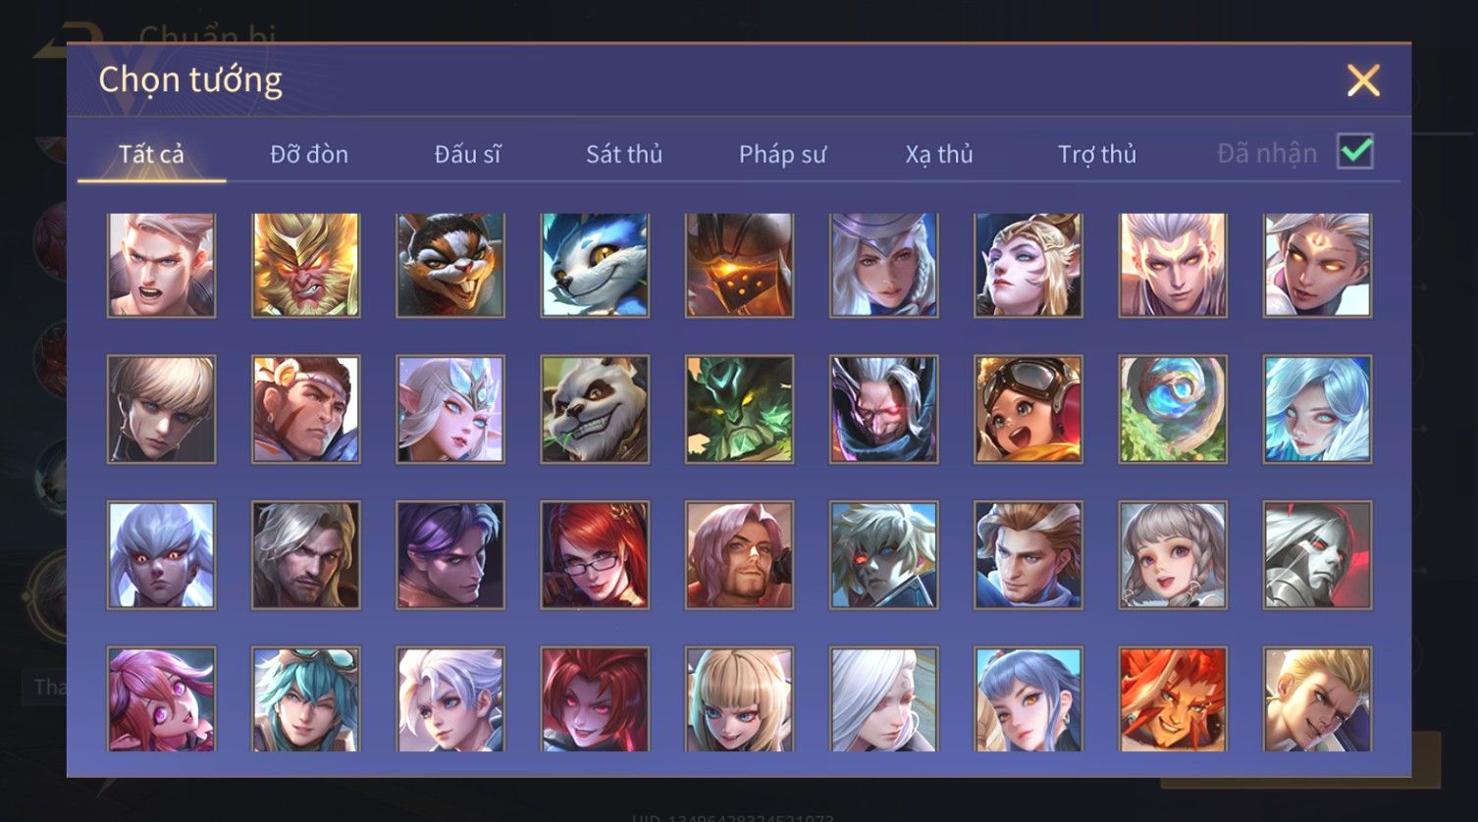The image size is (1478, 822).
Task: Close the Chọn tướng dialog
Action: (1363, 80)
